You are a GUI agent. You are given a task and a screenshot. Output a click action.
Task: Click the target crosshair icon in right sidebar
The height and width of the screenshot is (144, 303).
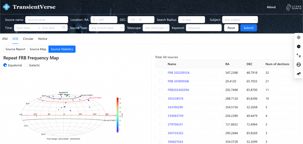[x=299, y=37]
